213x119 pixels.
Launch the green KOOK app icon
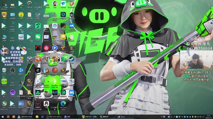click(x=4, y=82)
